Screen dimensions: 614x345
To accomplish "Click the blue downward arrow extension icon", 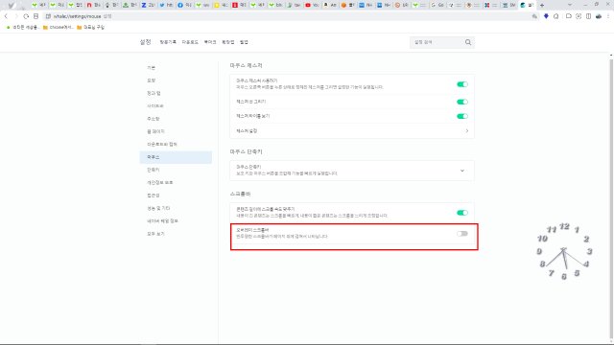I will click(546, 16).
